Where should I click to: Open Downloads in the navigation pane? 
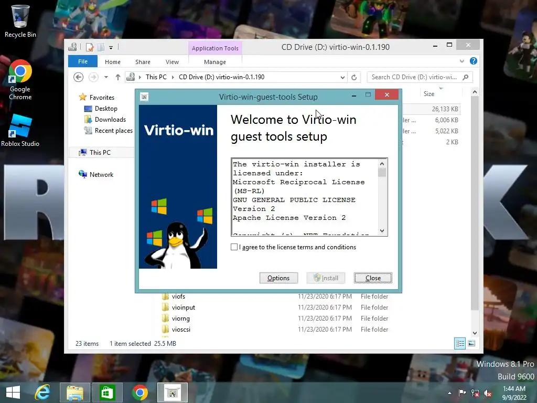click(110, 119)
